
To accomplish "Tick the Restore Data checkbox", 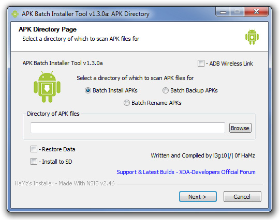I will (x=34, y=149).
